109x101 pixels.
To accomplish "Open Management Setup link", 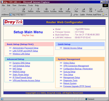I will pyautogui.click(x=72, y=77).
